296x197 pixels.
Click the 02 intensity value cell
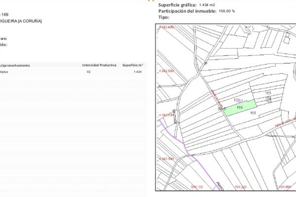[89, 72]
